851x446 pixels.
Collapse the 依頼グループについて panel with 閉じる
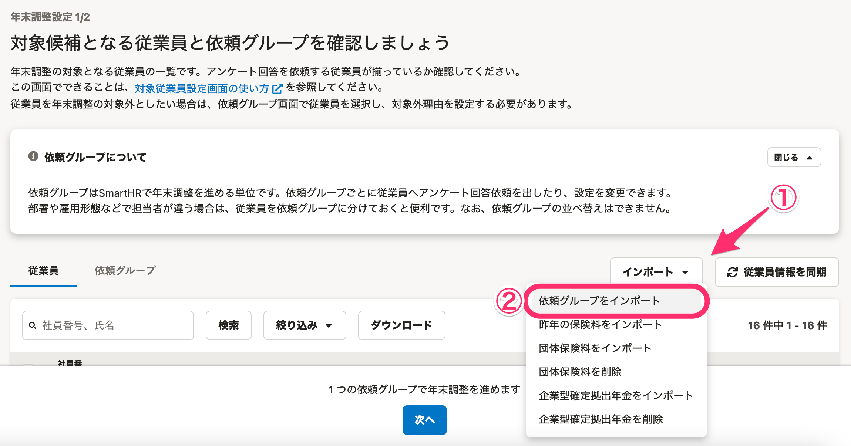coord(794,157)
